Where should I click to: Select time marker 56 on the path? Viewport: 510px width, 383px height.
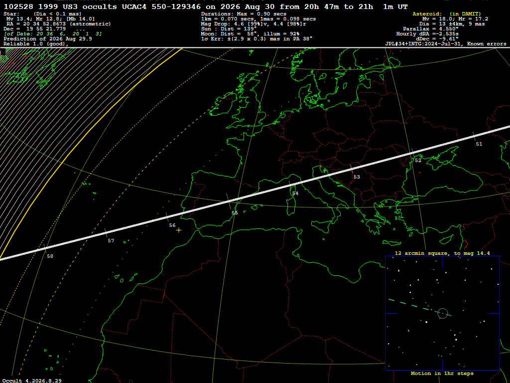[172, 225]
